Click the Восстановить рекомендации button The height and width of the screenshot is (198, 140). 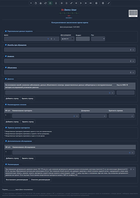pos(17,180)
